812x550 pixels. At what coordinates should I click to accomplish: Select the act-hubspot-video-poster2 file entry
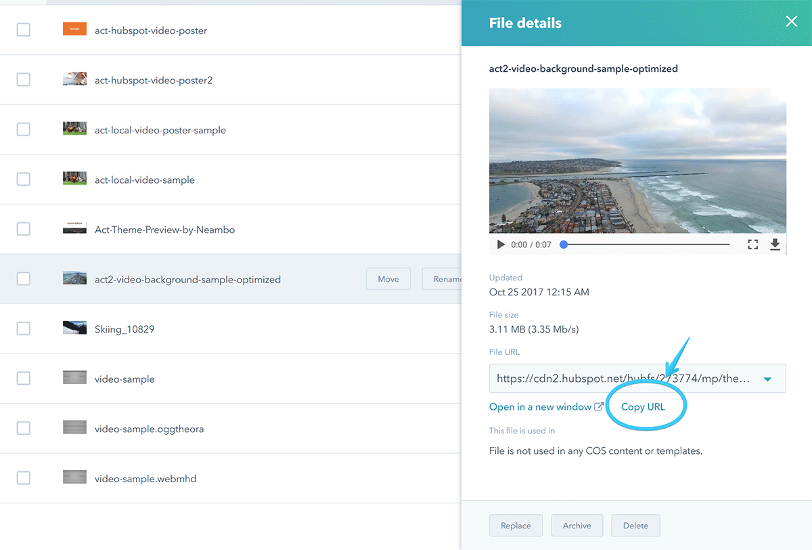point(152,79)
